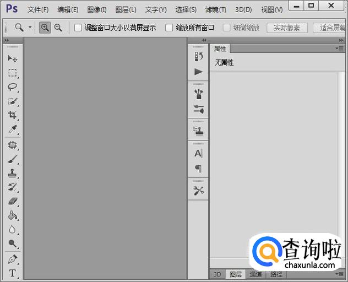Expand the collapsed icon panel dock

click(204, 40)
